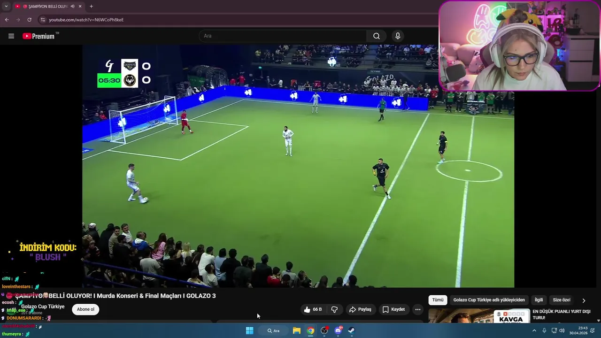601x338 pixels.
Task: Open the taskbar Ara search box
Action: 274,330
